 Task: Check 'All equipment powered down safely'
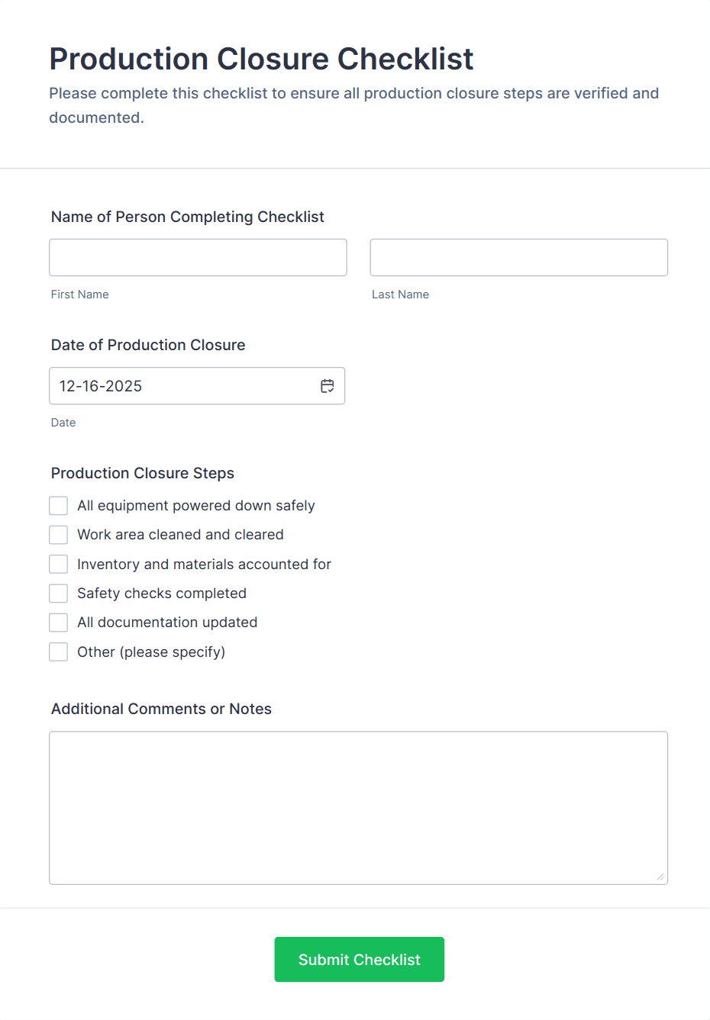(58, 505)
